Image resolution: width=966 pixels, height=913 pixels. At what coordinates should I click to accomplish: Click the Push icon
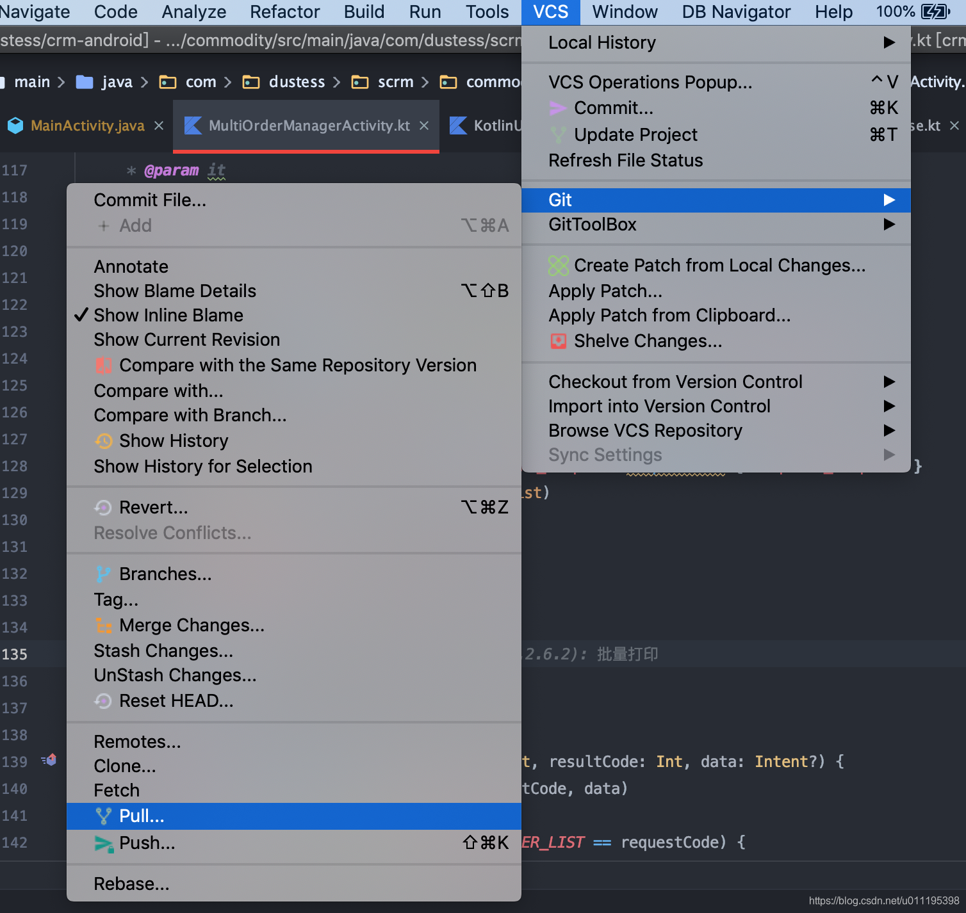click(x=103, y=843)
